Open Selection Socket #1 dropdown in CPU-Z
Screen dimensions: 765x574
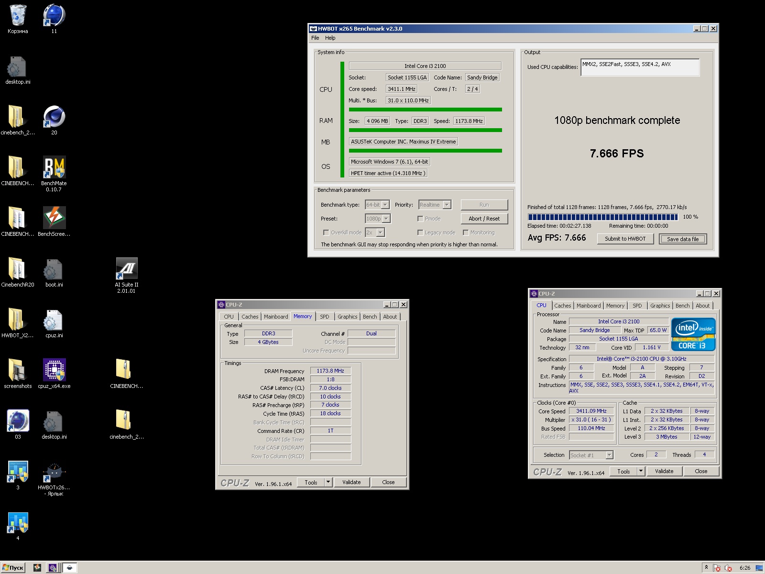pyautogui.click(x=591, y=455)
